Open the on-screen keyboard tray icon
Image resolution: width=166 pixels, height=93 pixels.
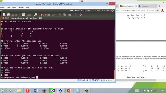click(137, 91)
